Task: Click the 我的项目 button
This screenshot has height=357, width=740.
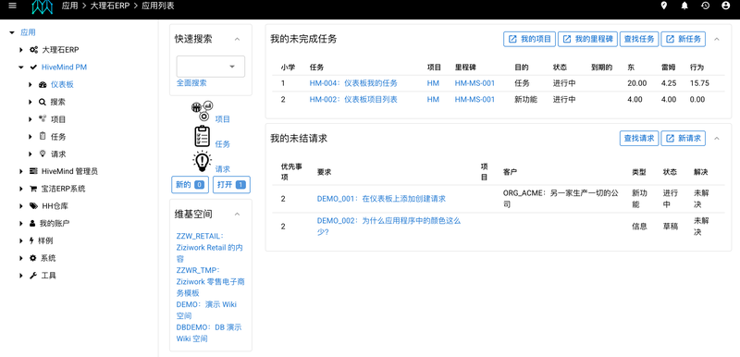Action: 529,39
